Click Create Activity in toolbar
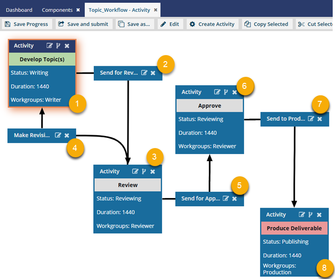Image resolution: width=335 pixels, height=279 pixels. coord(212,24)
